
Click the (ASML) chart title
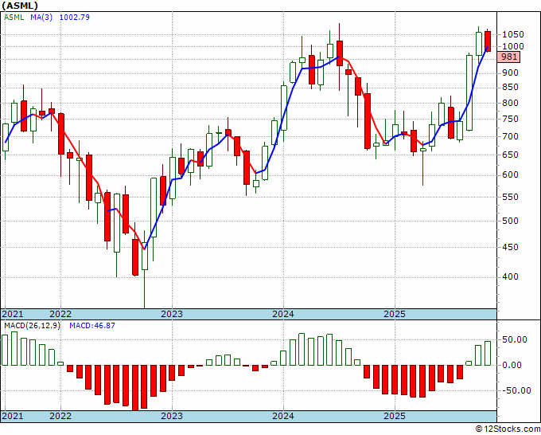tap(20, 6)
